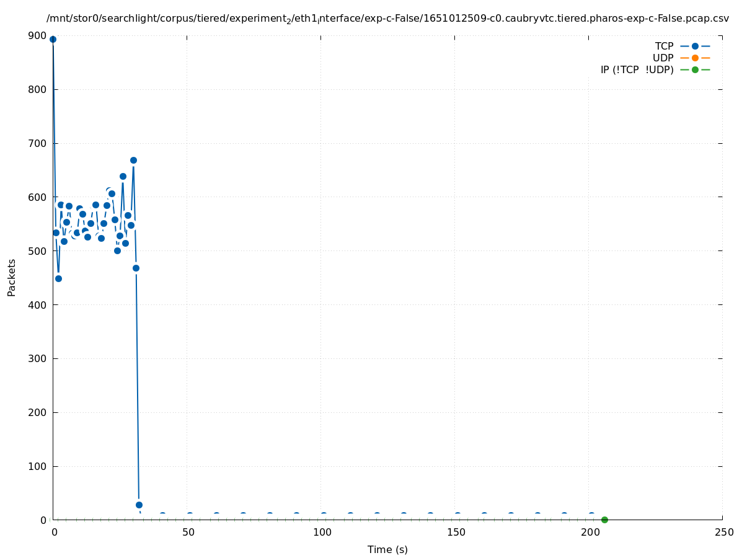Viewport: 742px width, 558px height.
Task: Click the 150 tick label on the x-axis
Action: pyautogui.click(x=456, y=532)
